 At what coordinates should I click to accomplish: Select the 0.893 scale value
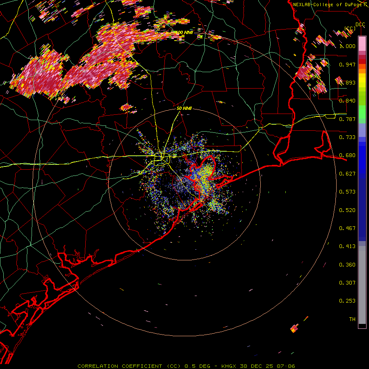click(347, 82)
